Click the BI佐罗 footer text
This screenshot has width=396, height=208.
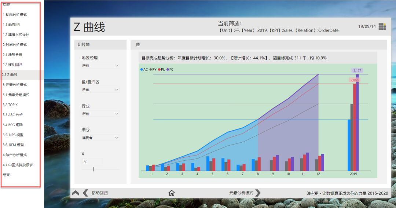pyautogui.click(x=347, y=193)
